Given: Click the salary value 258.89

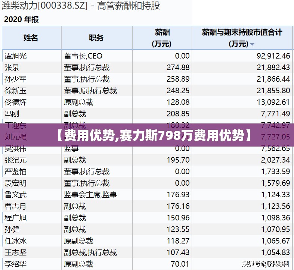Looking at the screenshot, I should coord(178,79).
